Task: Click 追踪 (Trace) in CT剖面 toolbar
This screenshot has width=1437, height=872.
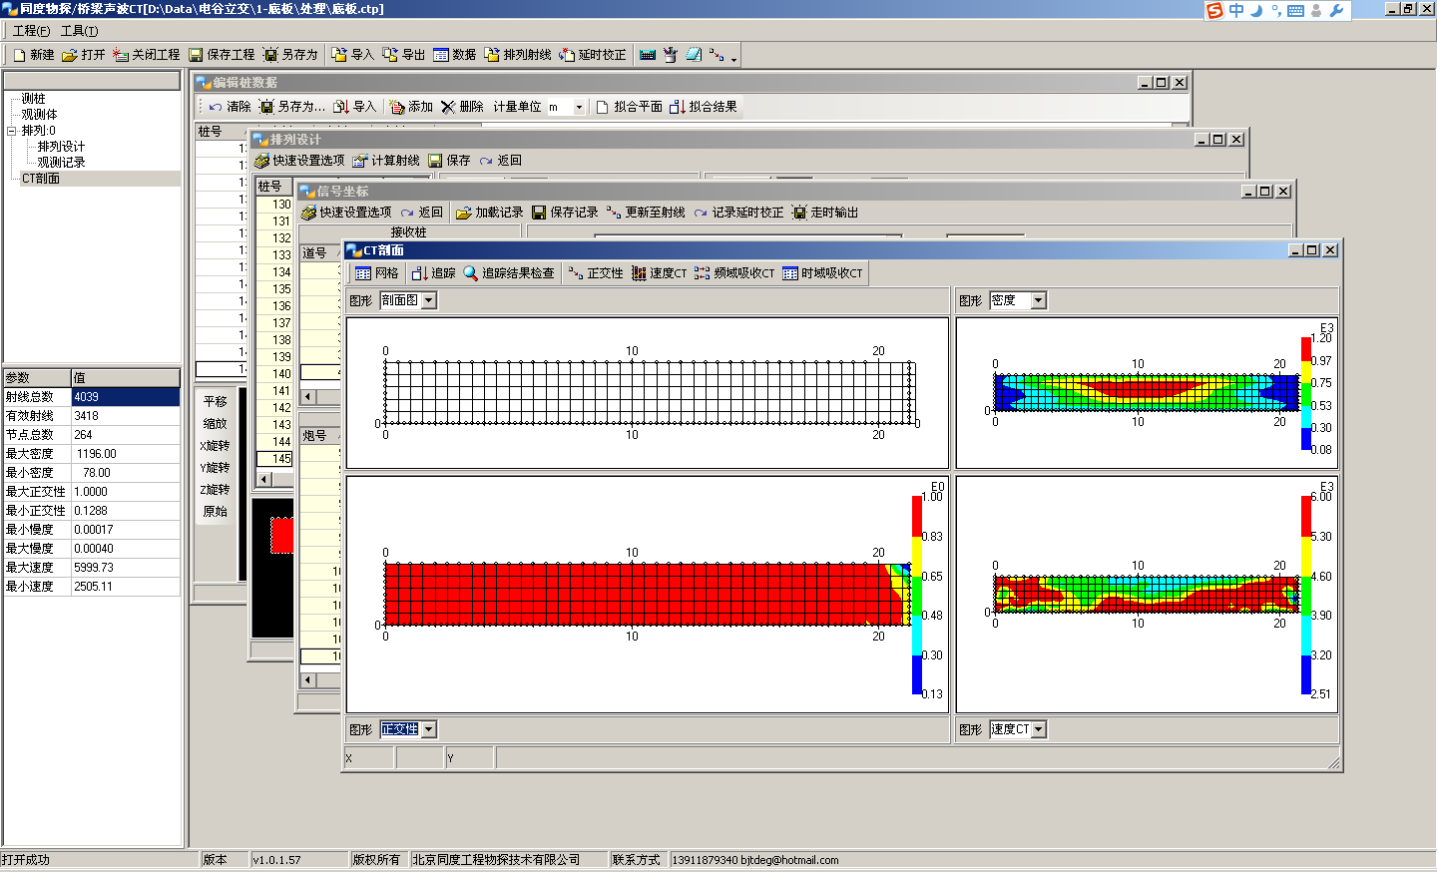Action: click(434, 273)
